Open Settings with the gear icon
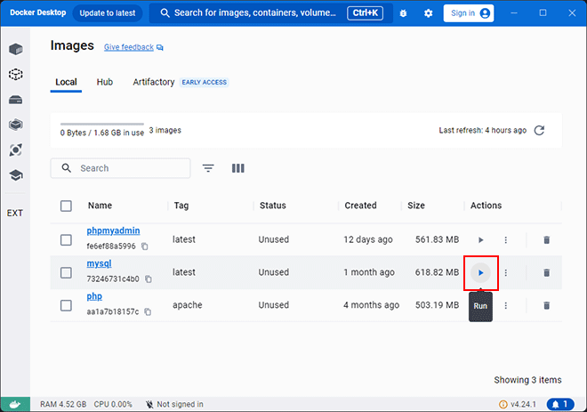This screenshot has width=587, height=412. tap(429, 13)
